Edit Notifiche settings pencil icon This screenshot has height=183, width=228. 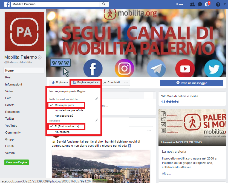97,120
